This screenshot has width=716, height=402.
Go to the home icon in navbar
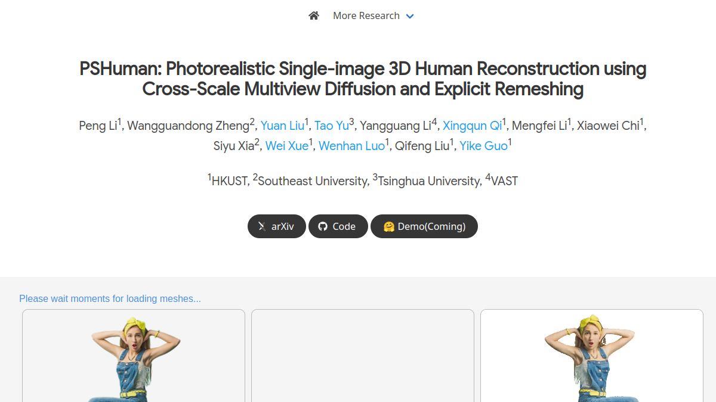314,15
